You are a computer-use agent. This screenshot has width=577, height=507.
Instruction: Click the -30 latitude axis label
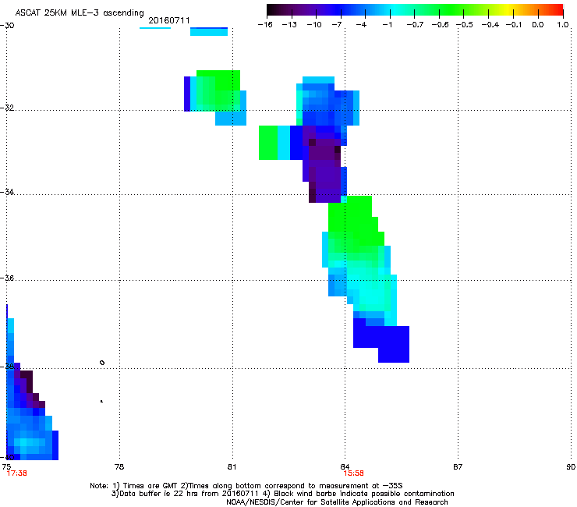[7, 26]
